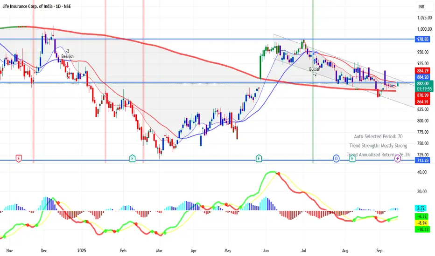The height and width of the screenshot is (256, 435).
Task: Click the Mar label on time axis
Action: tap(159, 251)
